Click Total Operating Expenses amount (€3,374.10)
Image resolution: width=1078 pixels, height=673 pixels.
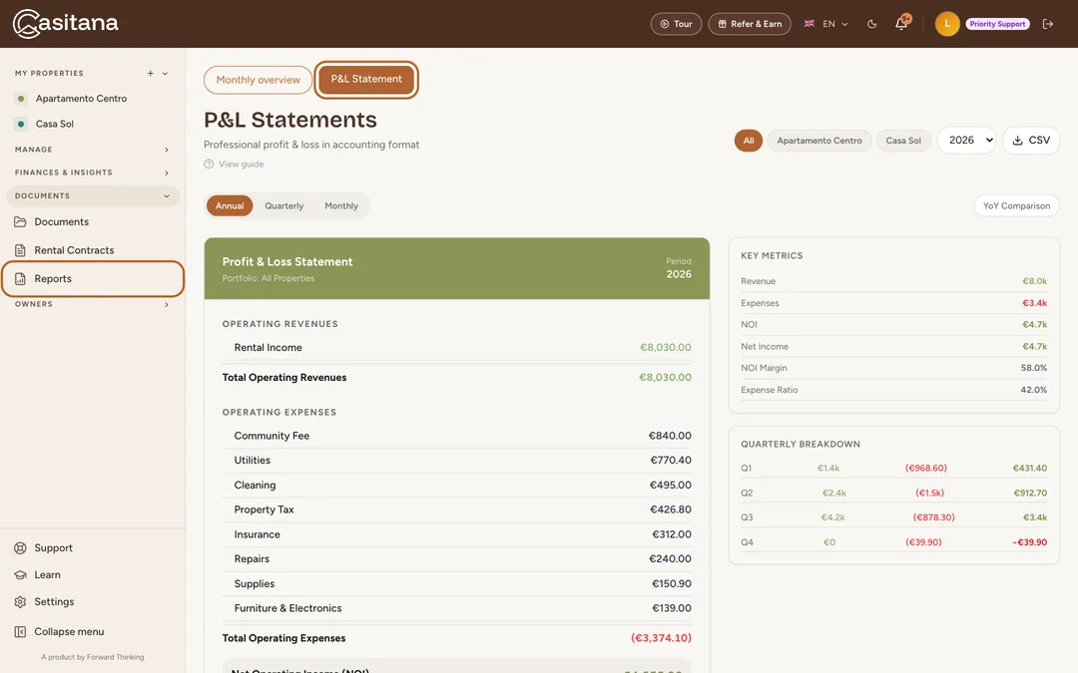click(x=661, y=639)
